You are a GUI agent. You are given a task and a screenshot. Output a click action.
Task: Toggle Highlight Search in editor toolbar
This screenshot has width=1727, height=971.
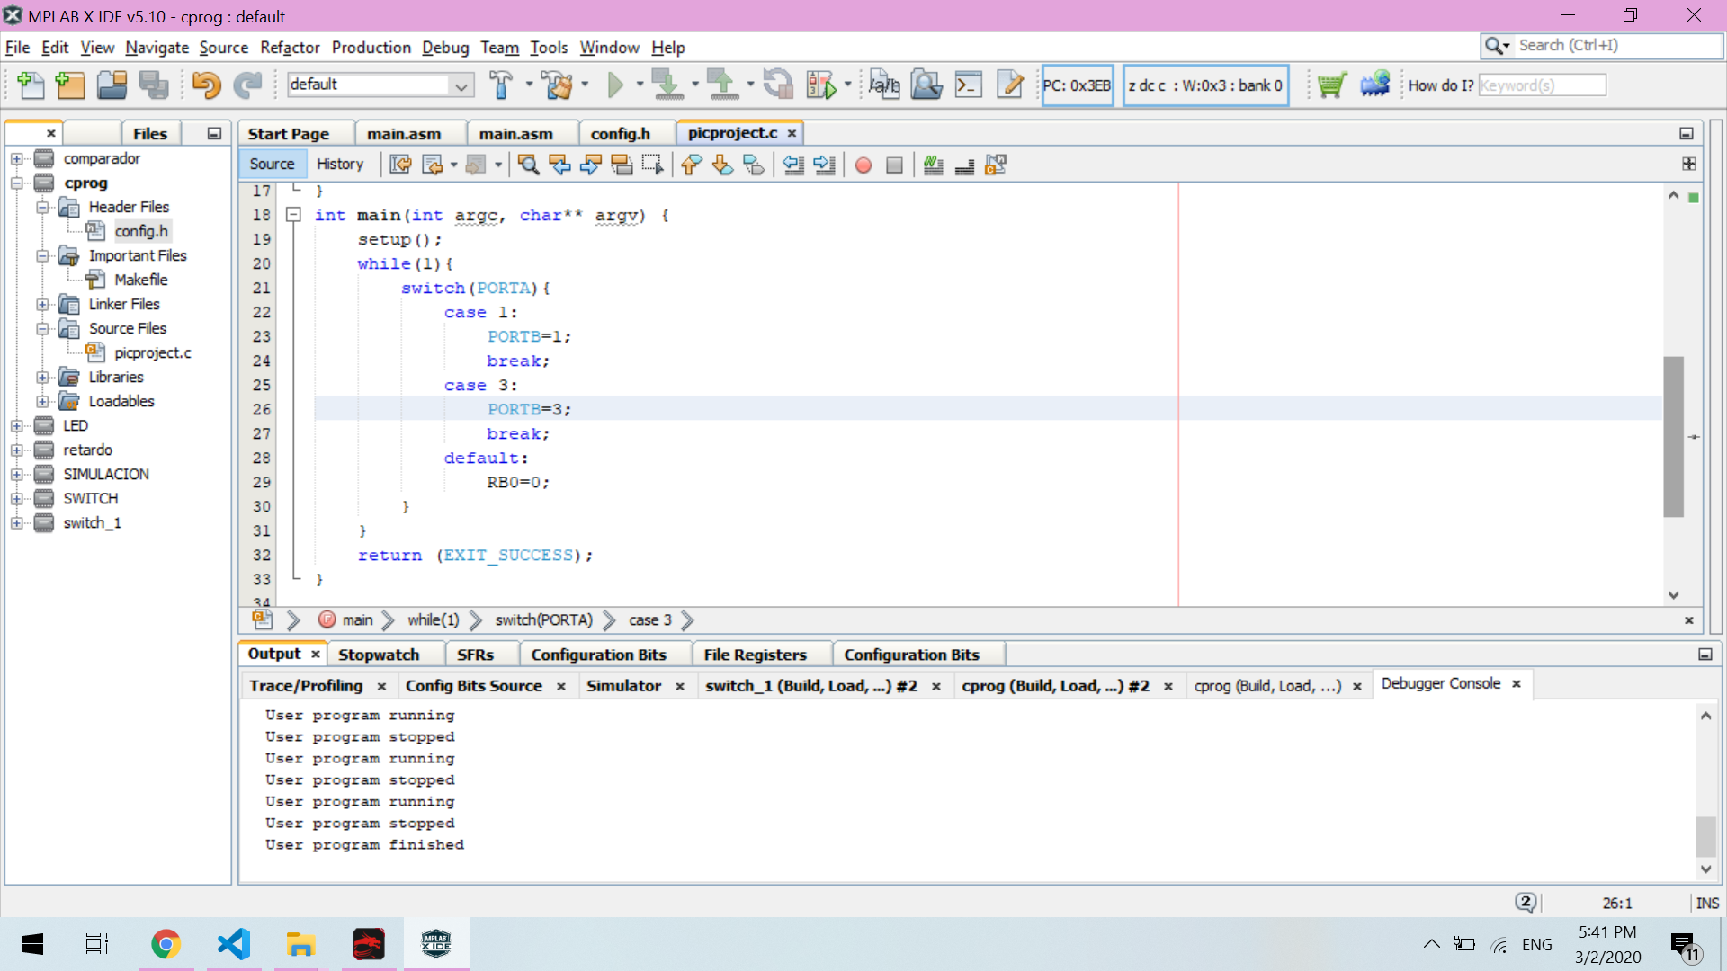pyautogui.click(x=622, y=165)
